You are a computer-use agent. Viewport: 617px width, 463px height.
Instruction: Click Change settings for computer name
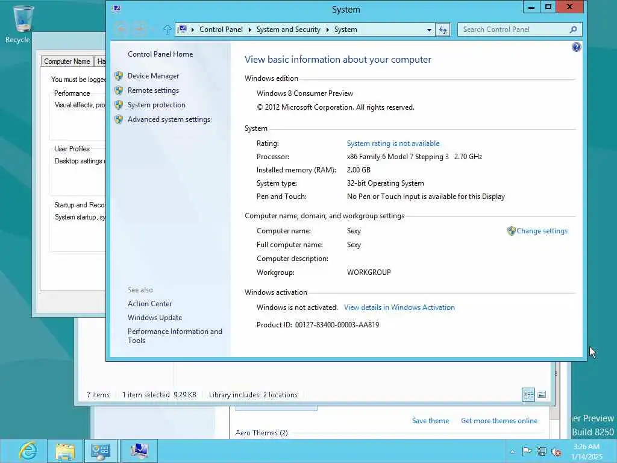click(542, 231)
